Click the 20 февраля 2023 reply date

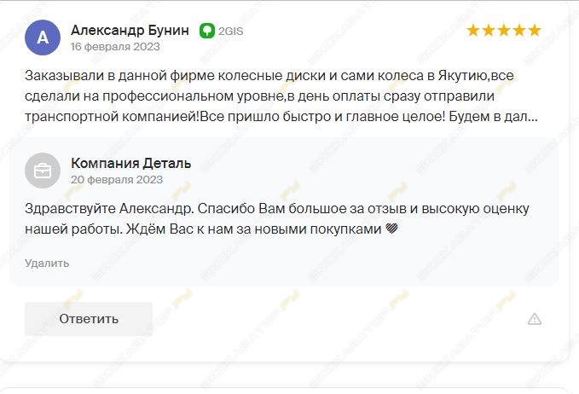click(117, 180)
